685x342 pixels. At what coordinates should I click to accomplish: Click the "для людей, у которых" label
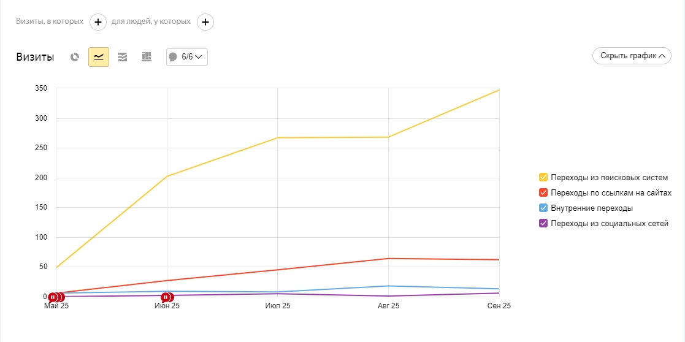pos(151,21)
